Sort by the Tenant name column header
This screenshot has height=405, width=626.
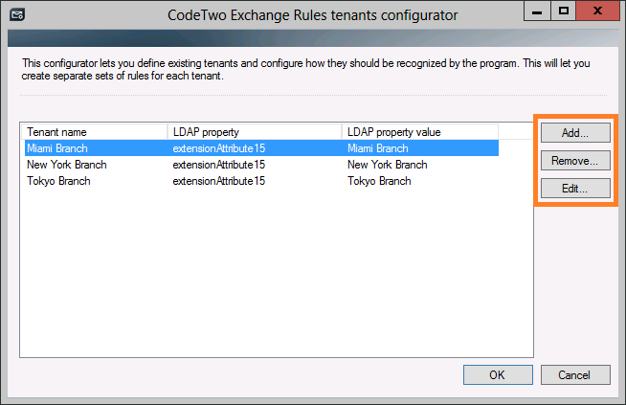click(x=96, y=132)
